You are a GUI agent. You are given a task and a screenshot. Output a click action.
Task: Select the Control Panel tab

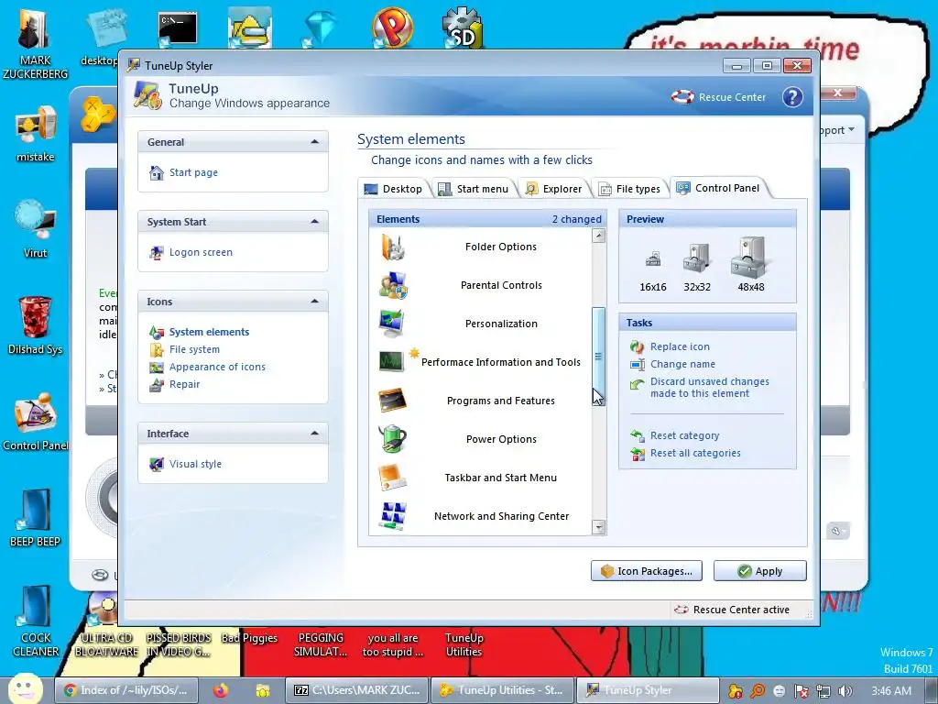pos(717,188)
